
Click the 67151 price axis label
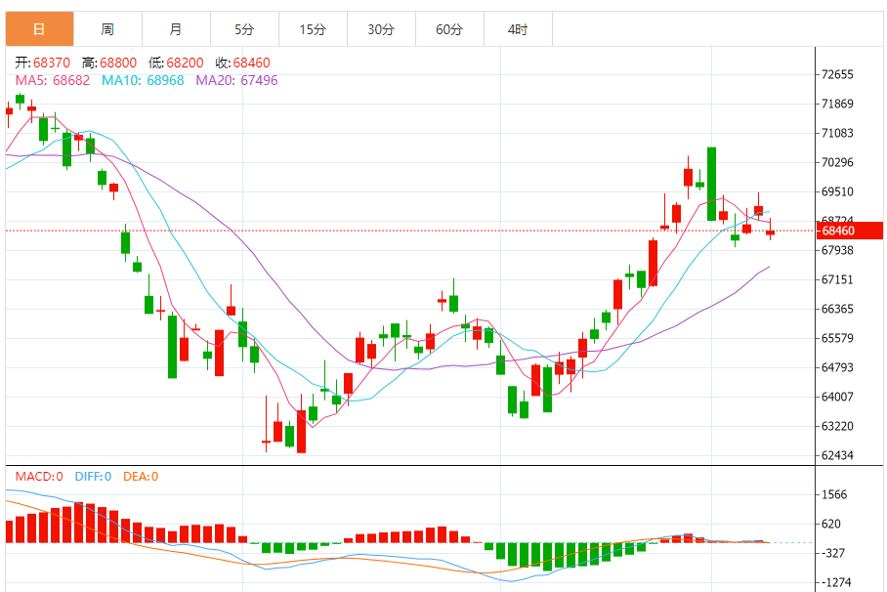837,279
